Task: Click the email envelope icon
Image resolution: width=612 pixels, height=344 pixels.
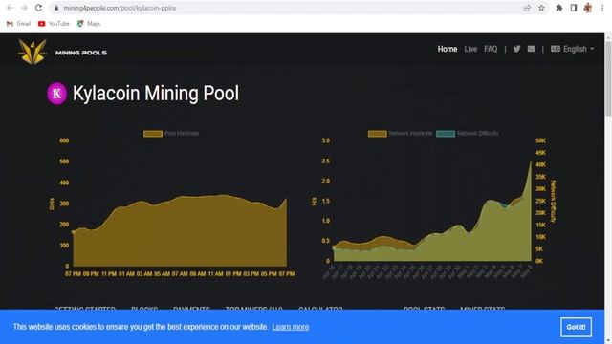Action: tap(532, 49)
